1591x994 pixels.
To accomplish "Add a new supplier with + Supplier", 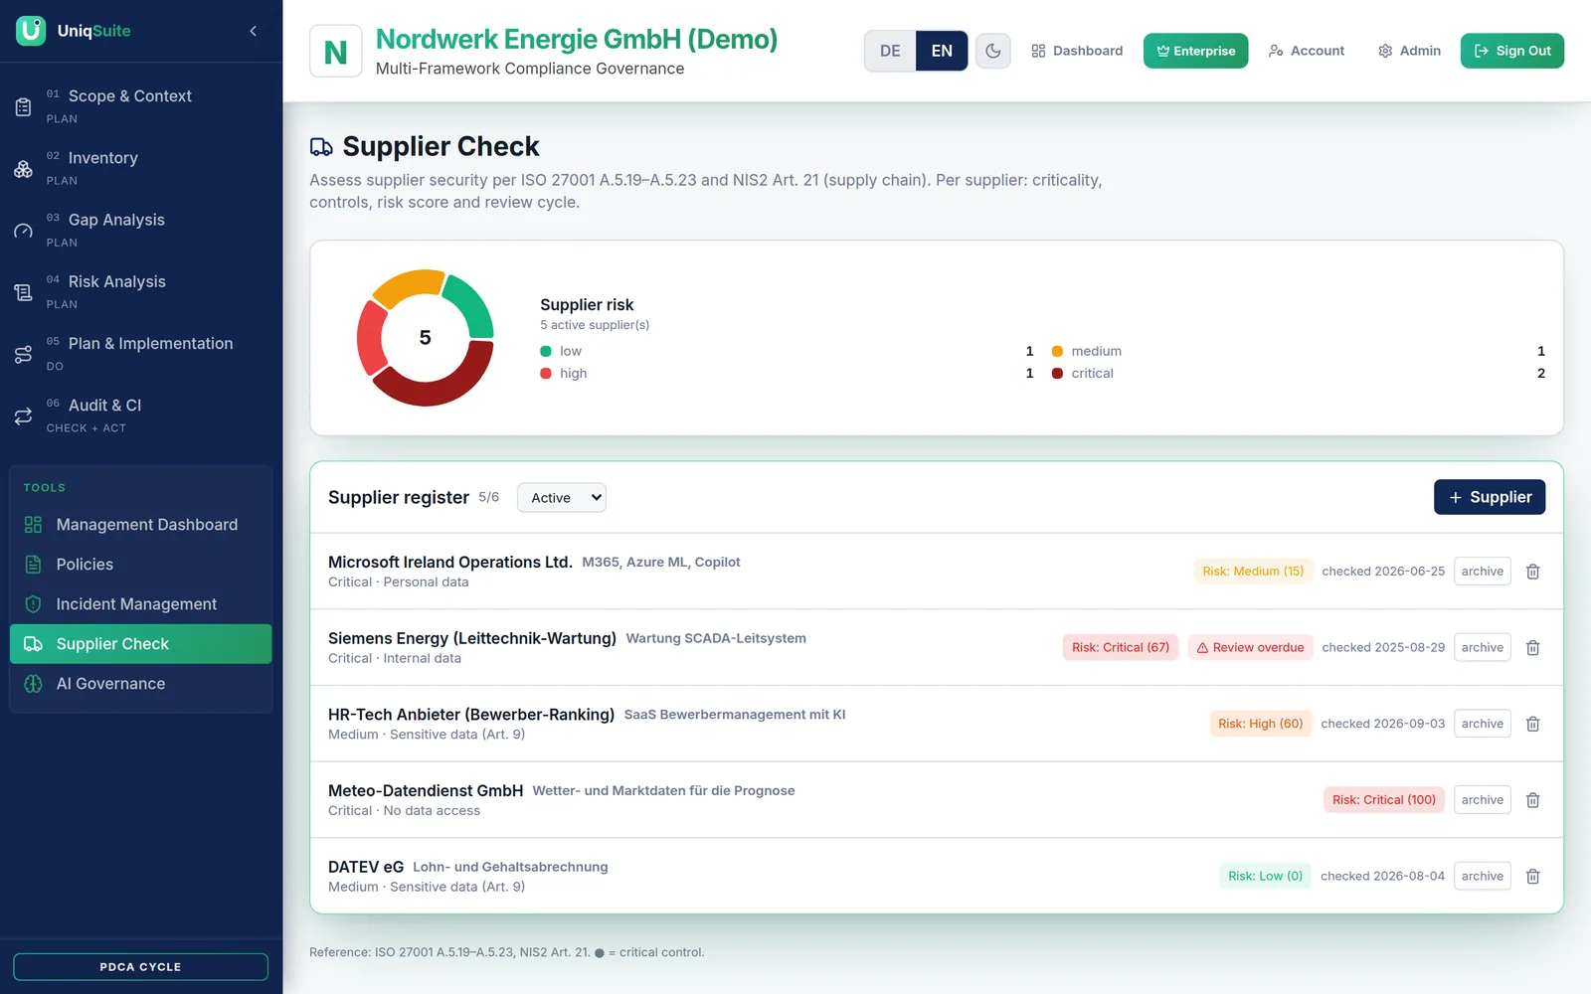I will [x=1490, y=497].
